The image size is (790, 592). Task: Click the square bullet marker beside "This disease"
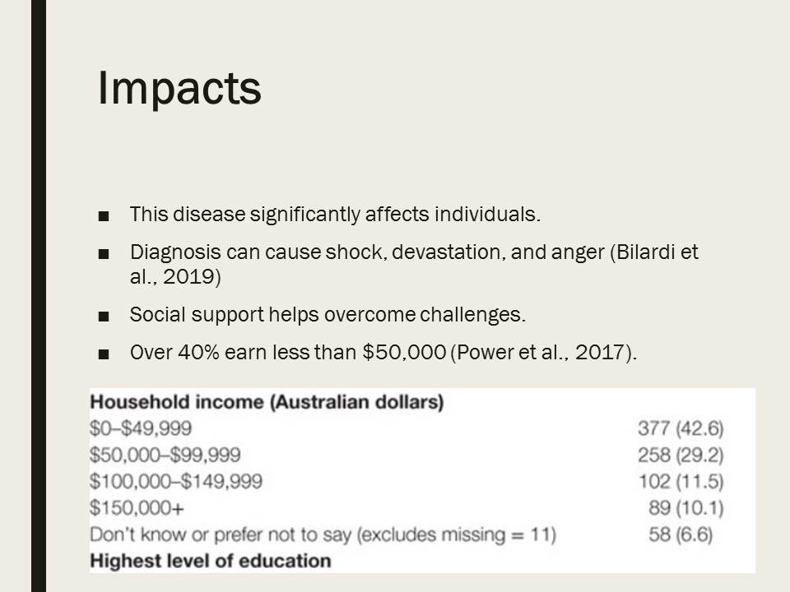[103, 217]
